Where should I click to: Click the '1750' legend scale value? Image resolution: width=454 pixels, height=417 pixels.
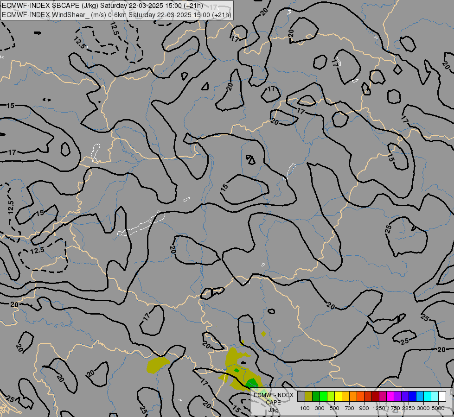(394, 408)
